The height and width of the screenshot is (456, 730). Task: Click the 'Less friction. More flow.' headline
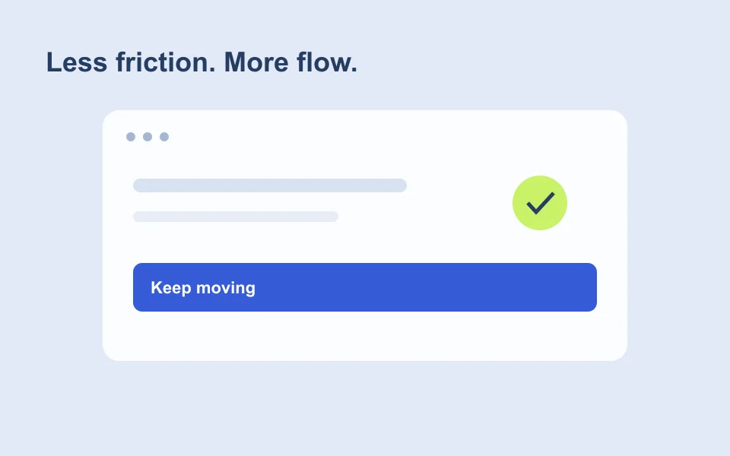pos(202,62)
